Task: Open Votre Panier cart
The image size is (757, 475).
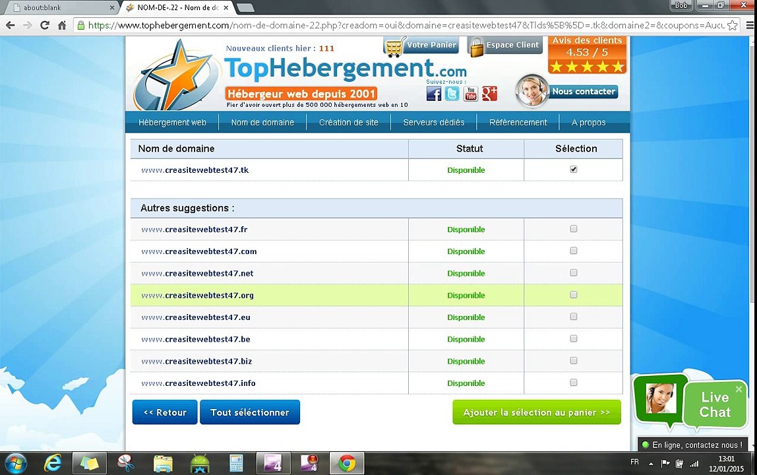Action: [421, 46]
